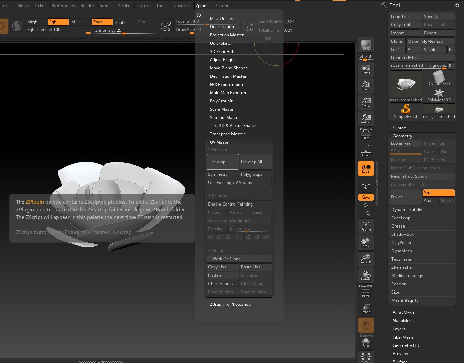The width and height of the screenshot is (464, 363).
Task: Toggle Persp perspective view
Action: pyautogui.click(x=366, y=135)
